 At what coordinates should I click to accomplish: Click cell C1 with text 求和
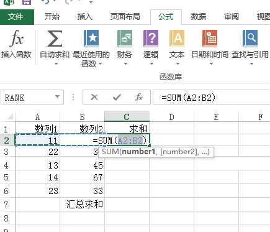coord(127,129)
